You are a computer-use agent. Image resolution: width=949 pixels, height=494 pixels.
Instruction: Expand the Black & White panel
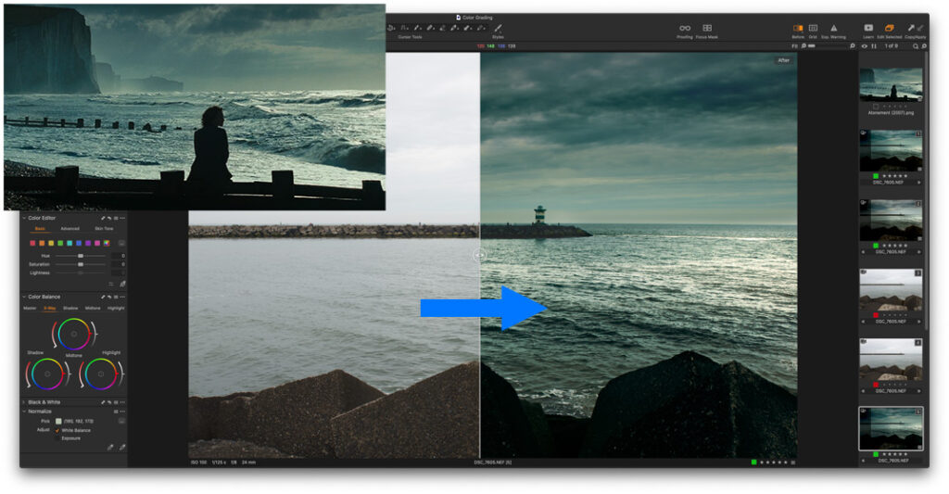tap(24, 402)
